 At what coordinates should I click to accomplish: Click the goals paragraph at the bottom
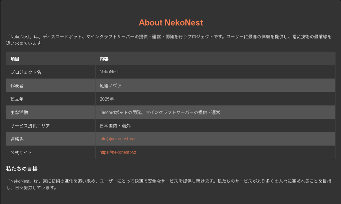click(x=169, y=184)
